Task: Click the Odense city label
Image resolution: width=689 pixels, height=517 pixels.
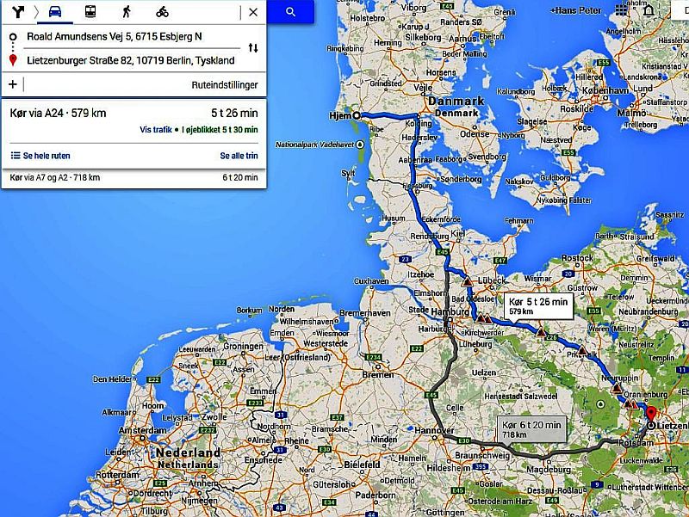Action: coord(475,134)
